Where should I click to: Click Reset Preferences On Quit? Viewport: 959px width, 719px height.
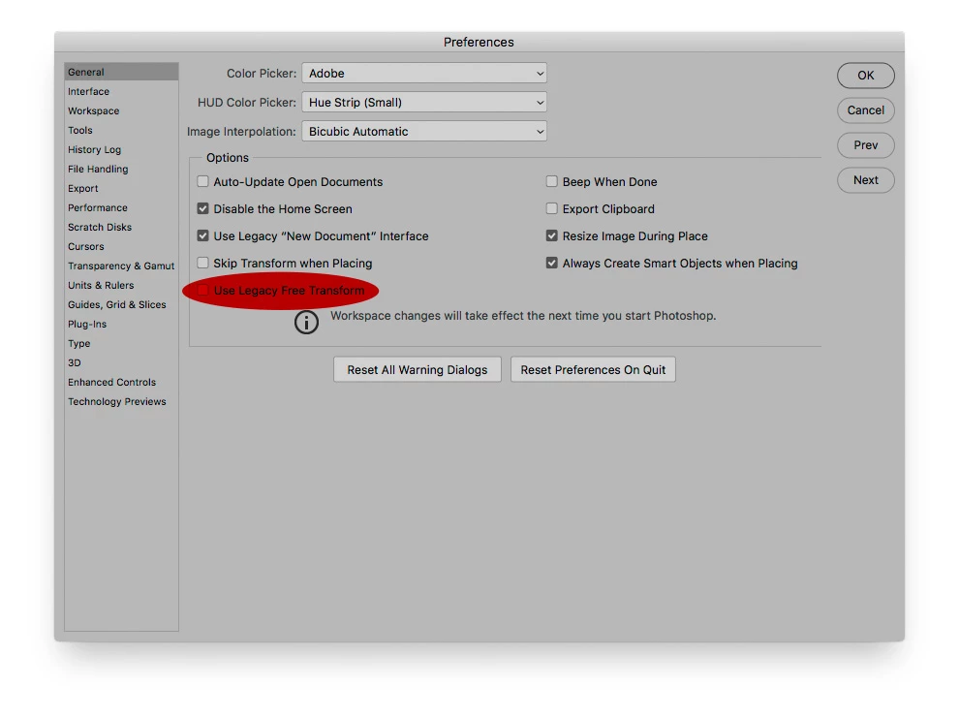coord(593,369)
